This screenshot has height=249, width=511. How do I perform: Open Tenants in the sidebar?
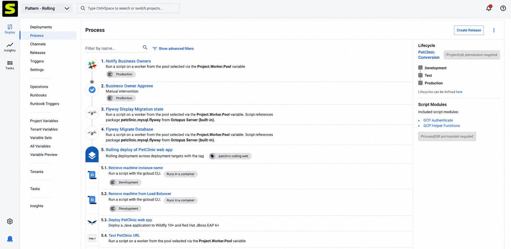point(37,172)
